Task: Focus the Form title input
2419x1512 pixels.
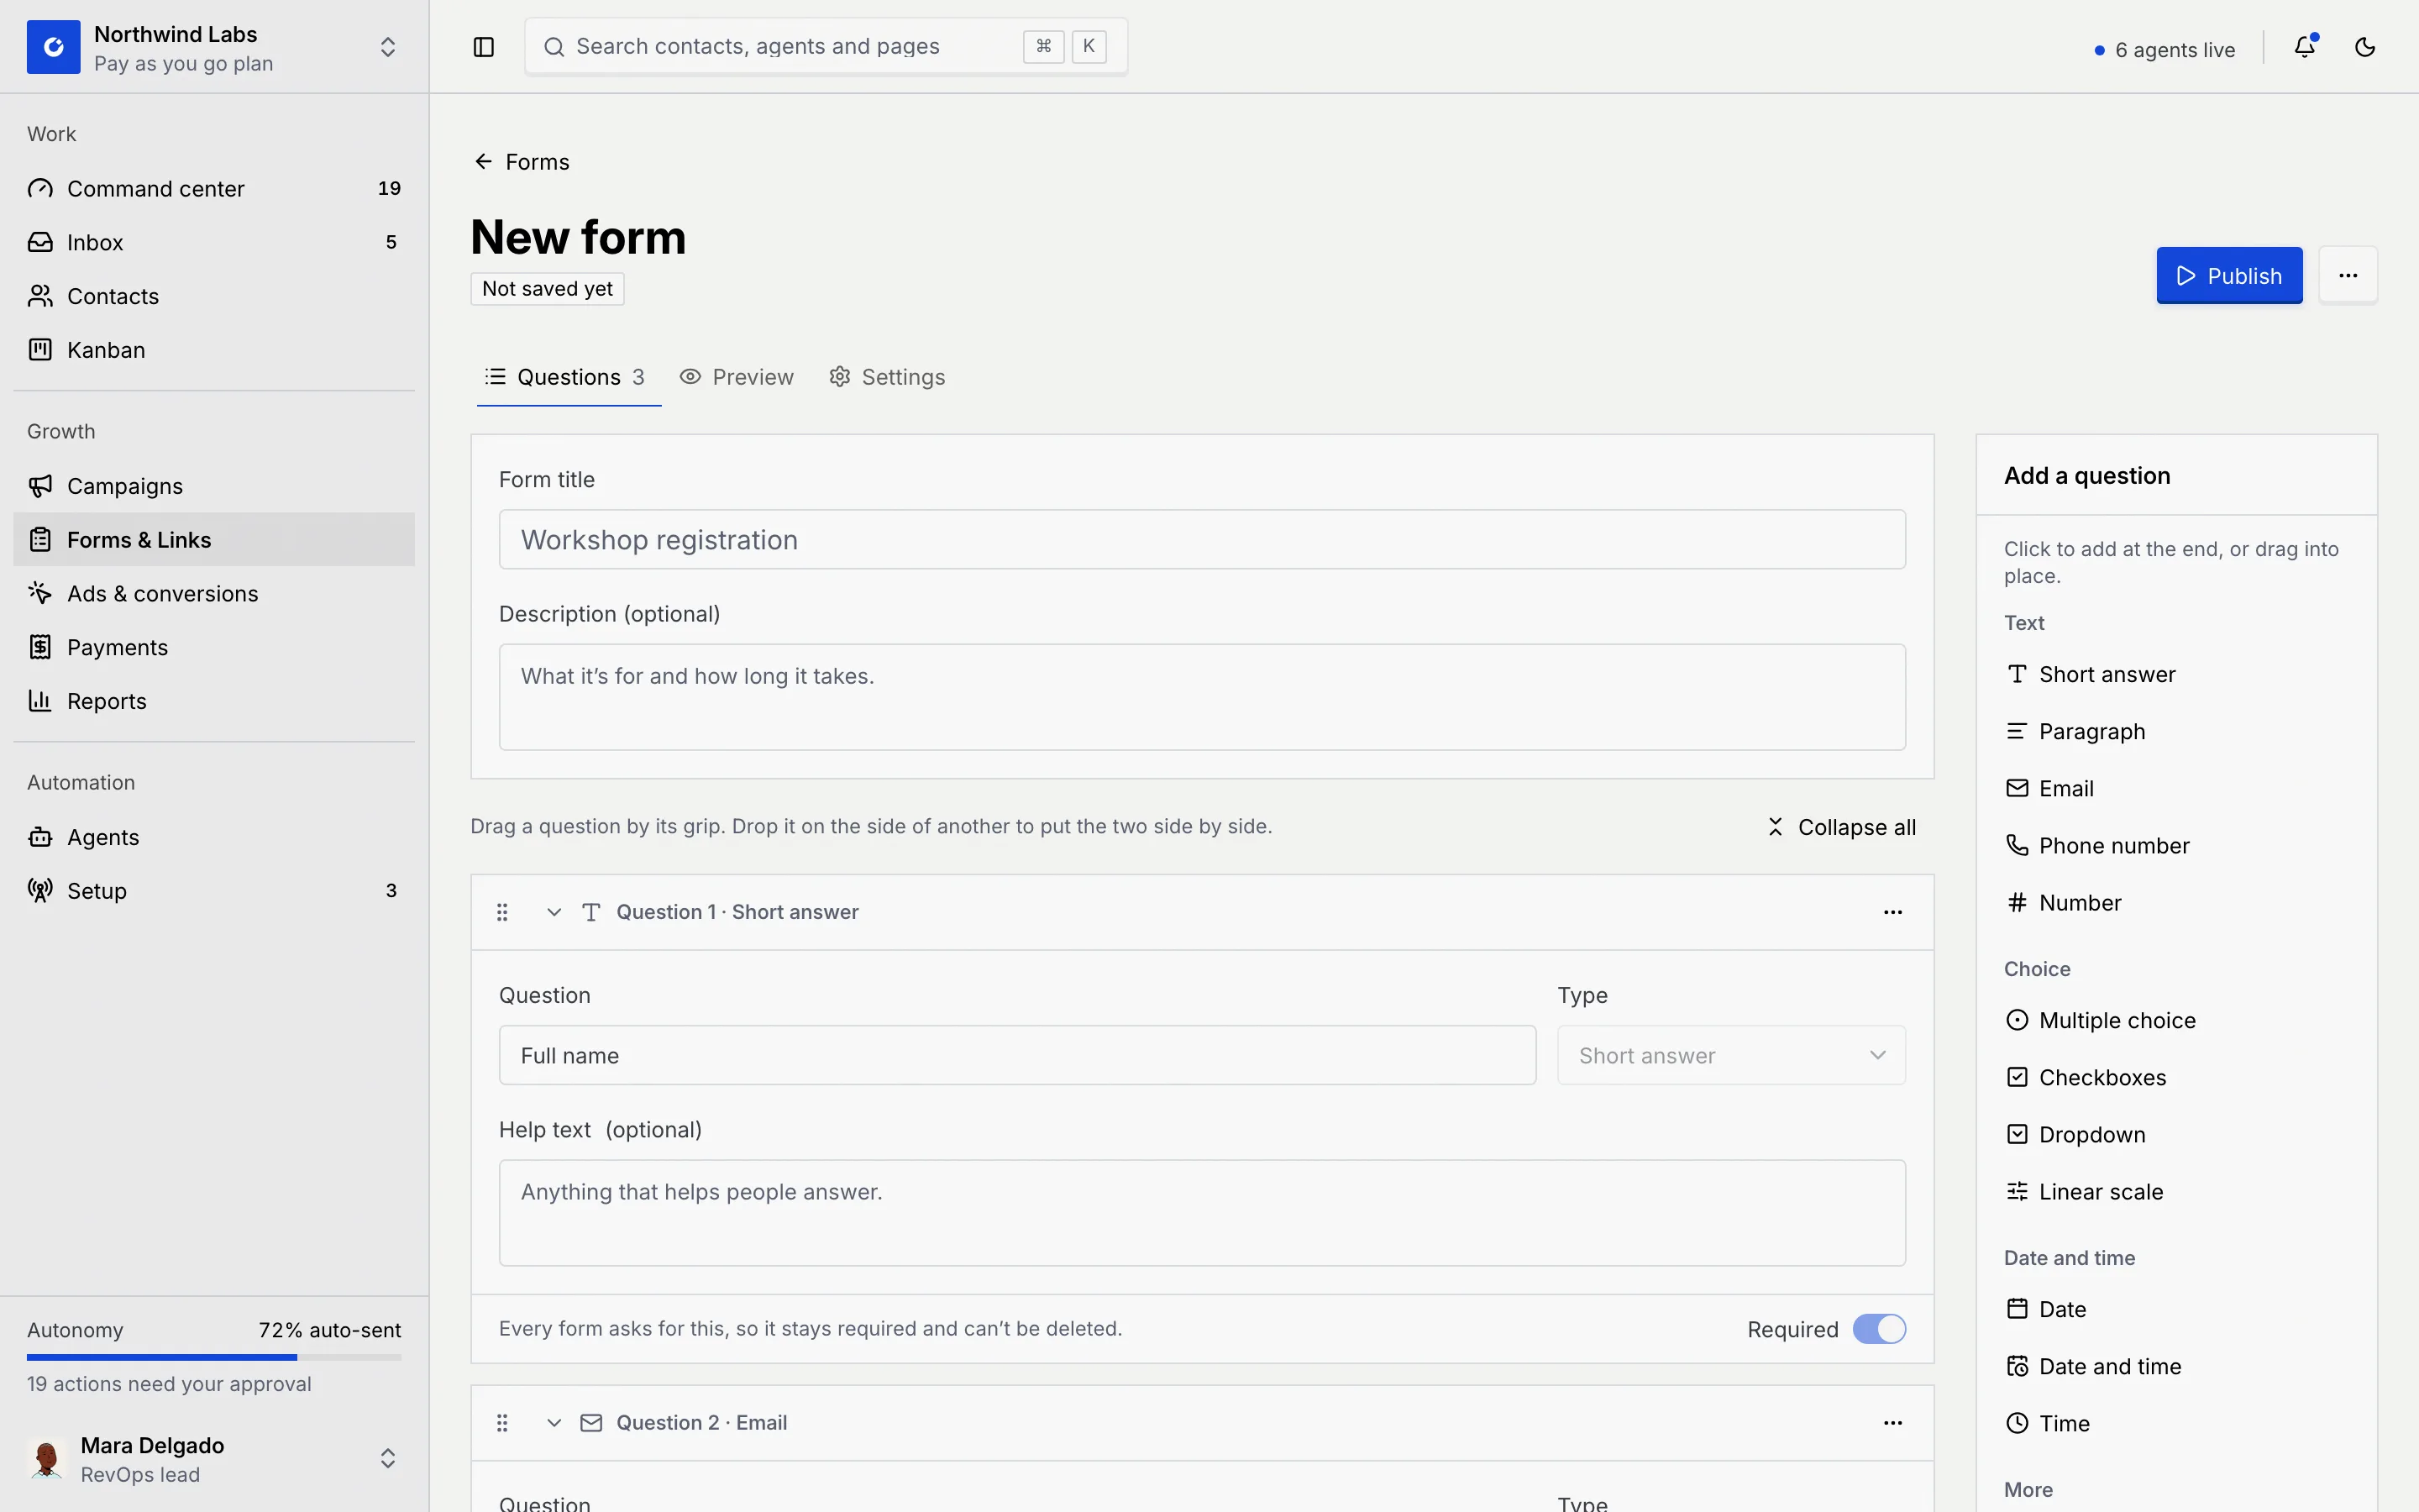Action: click(x=1201, y=540)
